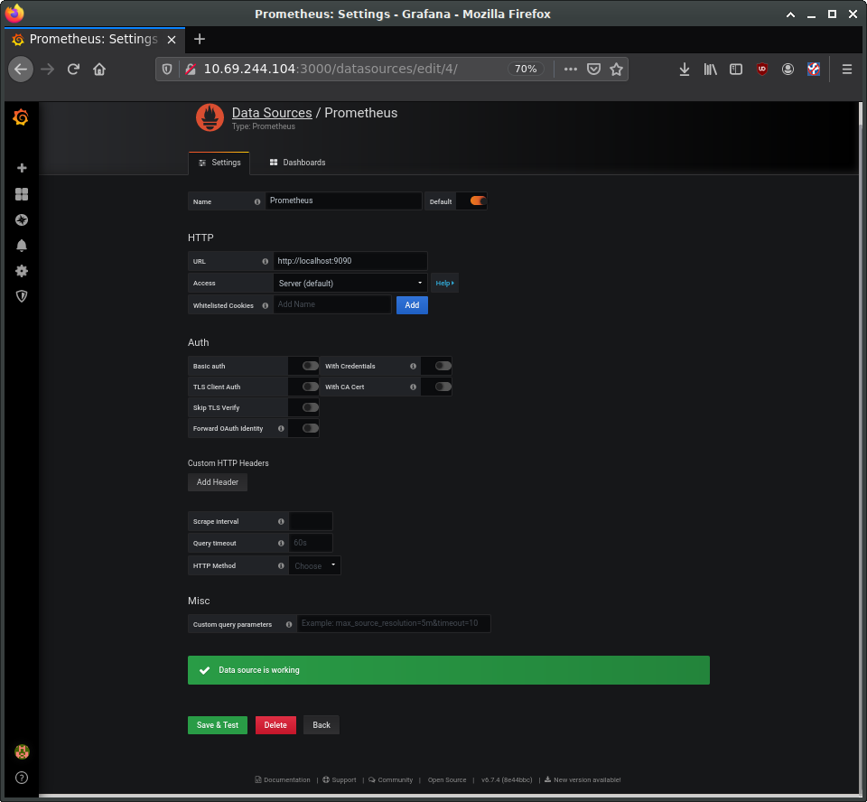867x802 pixels.
Task: Focus the Whitelisted Cookies Add Name field
Action: pos(332,304)
